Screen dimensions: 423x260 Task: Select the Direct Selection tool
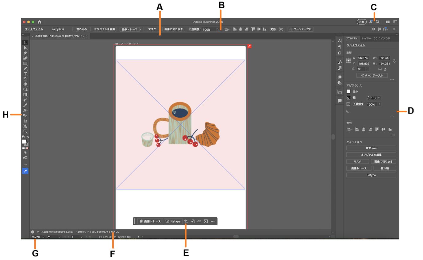pyautogui.click(x=25, y=48)
